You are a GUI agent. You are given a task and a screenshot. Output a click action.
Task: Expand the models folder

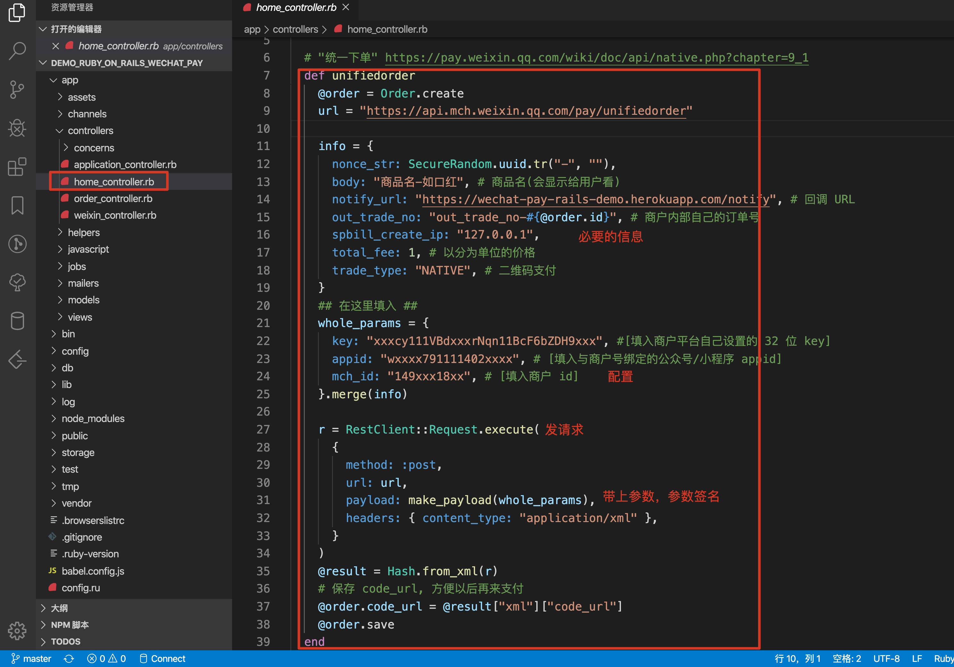(84, 300)
